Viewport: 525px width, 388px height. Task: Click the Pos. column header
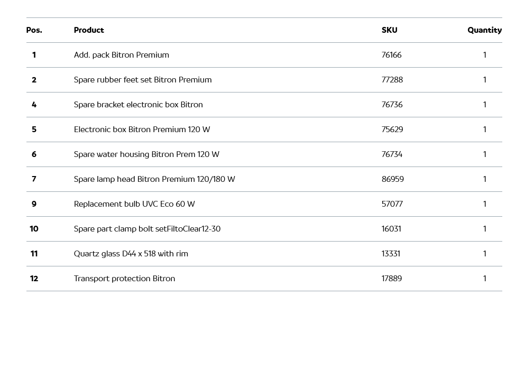pos(34,30)
